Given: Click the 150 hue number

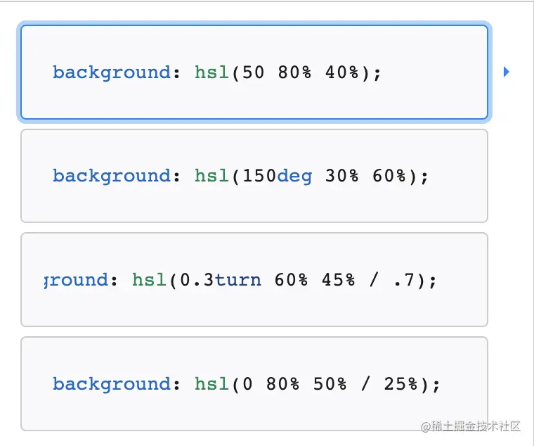Looking at the screenshot, I should coord(259,176).
